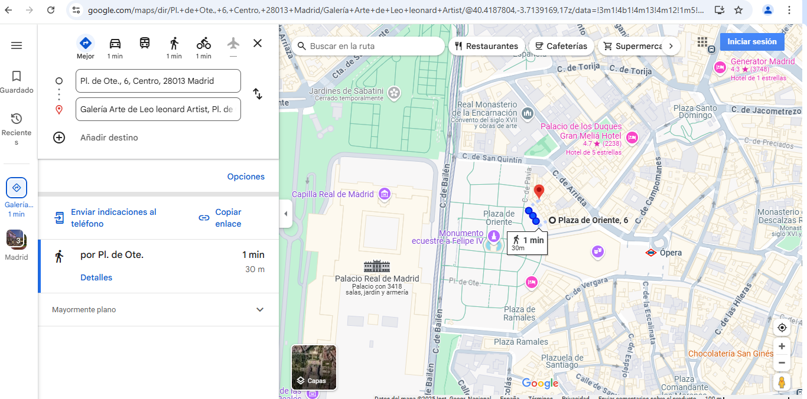Image resolution: width=807 pixels, height=399 pixels.
Task: Click the install app icon in address bar
Action: [x=719, y=10]
